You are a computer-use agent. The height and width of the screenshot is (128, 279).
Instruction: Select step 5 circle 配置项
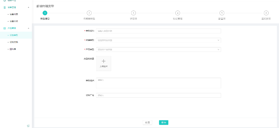pyautogui.click(x=222, y=13)
